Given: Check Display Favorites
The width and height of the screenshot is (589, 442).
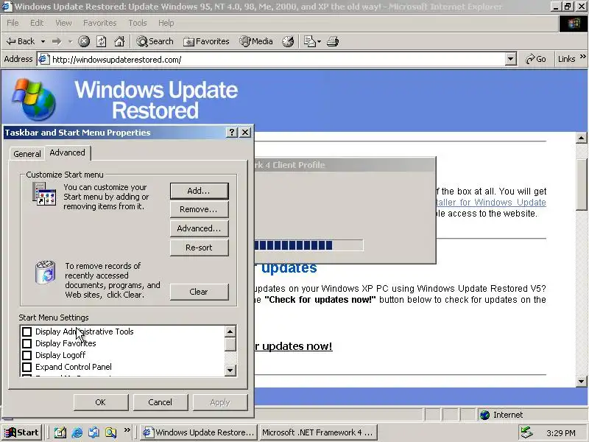Looking at the screenshot, I should click(x=27, y=343).
